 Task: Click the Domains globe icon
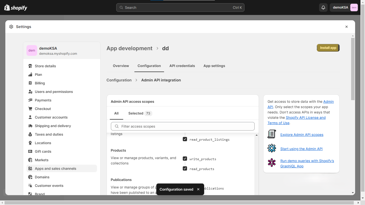click(30, 177)
